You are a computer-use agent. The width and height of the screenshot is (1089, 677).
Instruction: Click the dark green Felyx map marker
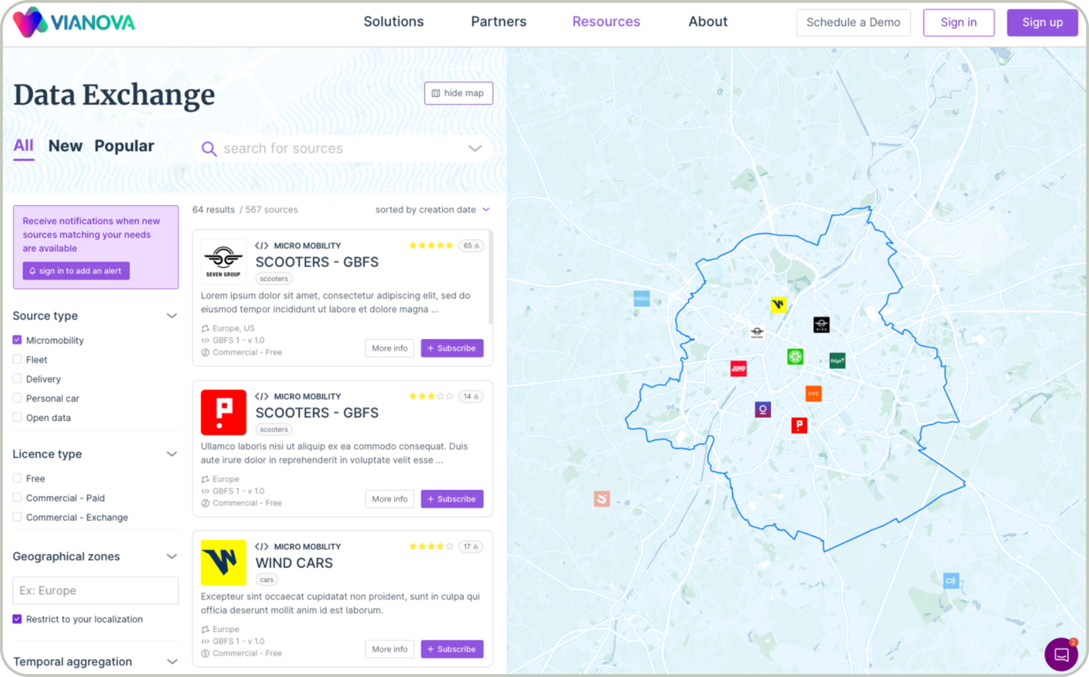click(837, 361)
